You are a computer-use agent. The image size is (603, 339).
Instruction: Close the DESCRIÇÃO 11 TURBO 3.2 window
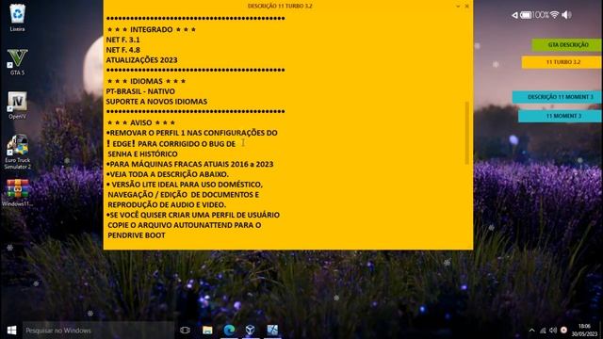point(467,7)
